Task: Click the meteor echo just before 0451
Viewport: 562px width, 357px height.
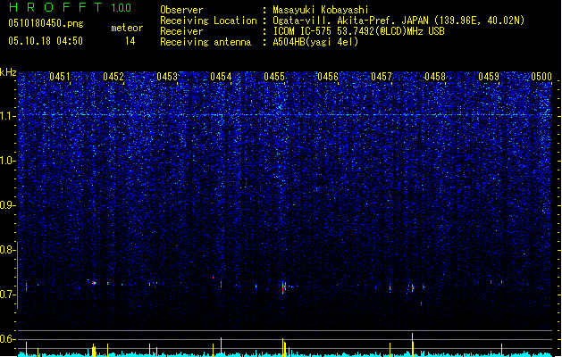Action: (26, 286)
